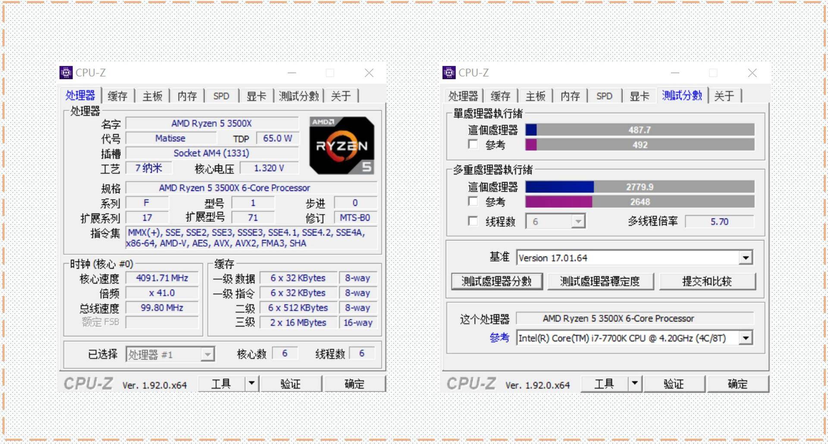Click the single thread 487.7 score bar
Screen dimensions: 828x444
640,130
